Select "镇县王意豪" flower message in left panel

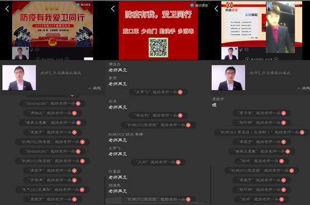(x=53, y=122)
